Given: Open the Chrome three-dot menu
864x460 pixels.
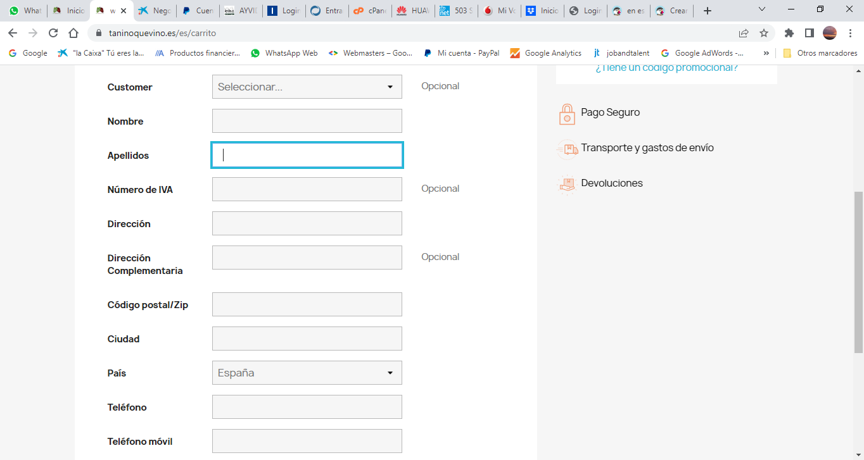Looking at the screenshot, I should [850, 33].
